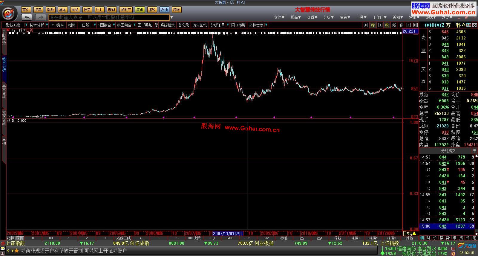The height and width of the screenshot is (256, 478).
Task: Click the lock icon beside 图形叠加
Action: pyautogui.click(x=156, y=25)
